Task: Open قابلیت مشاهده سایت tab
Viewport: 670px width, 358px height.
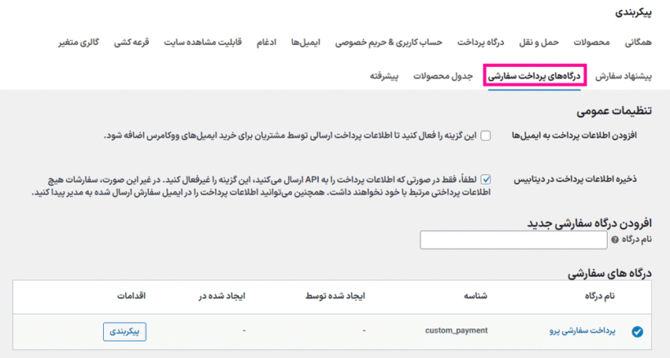Action: [x=203, y=43]
